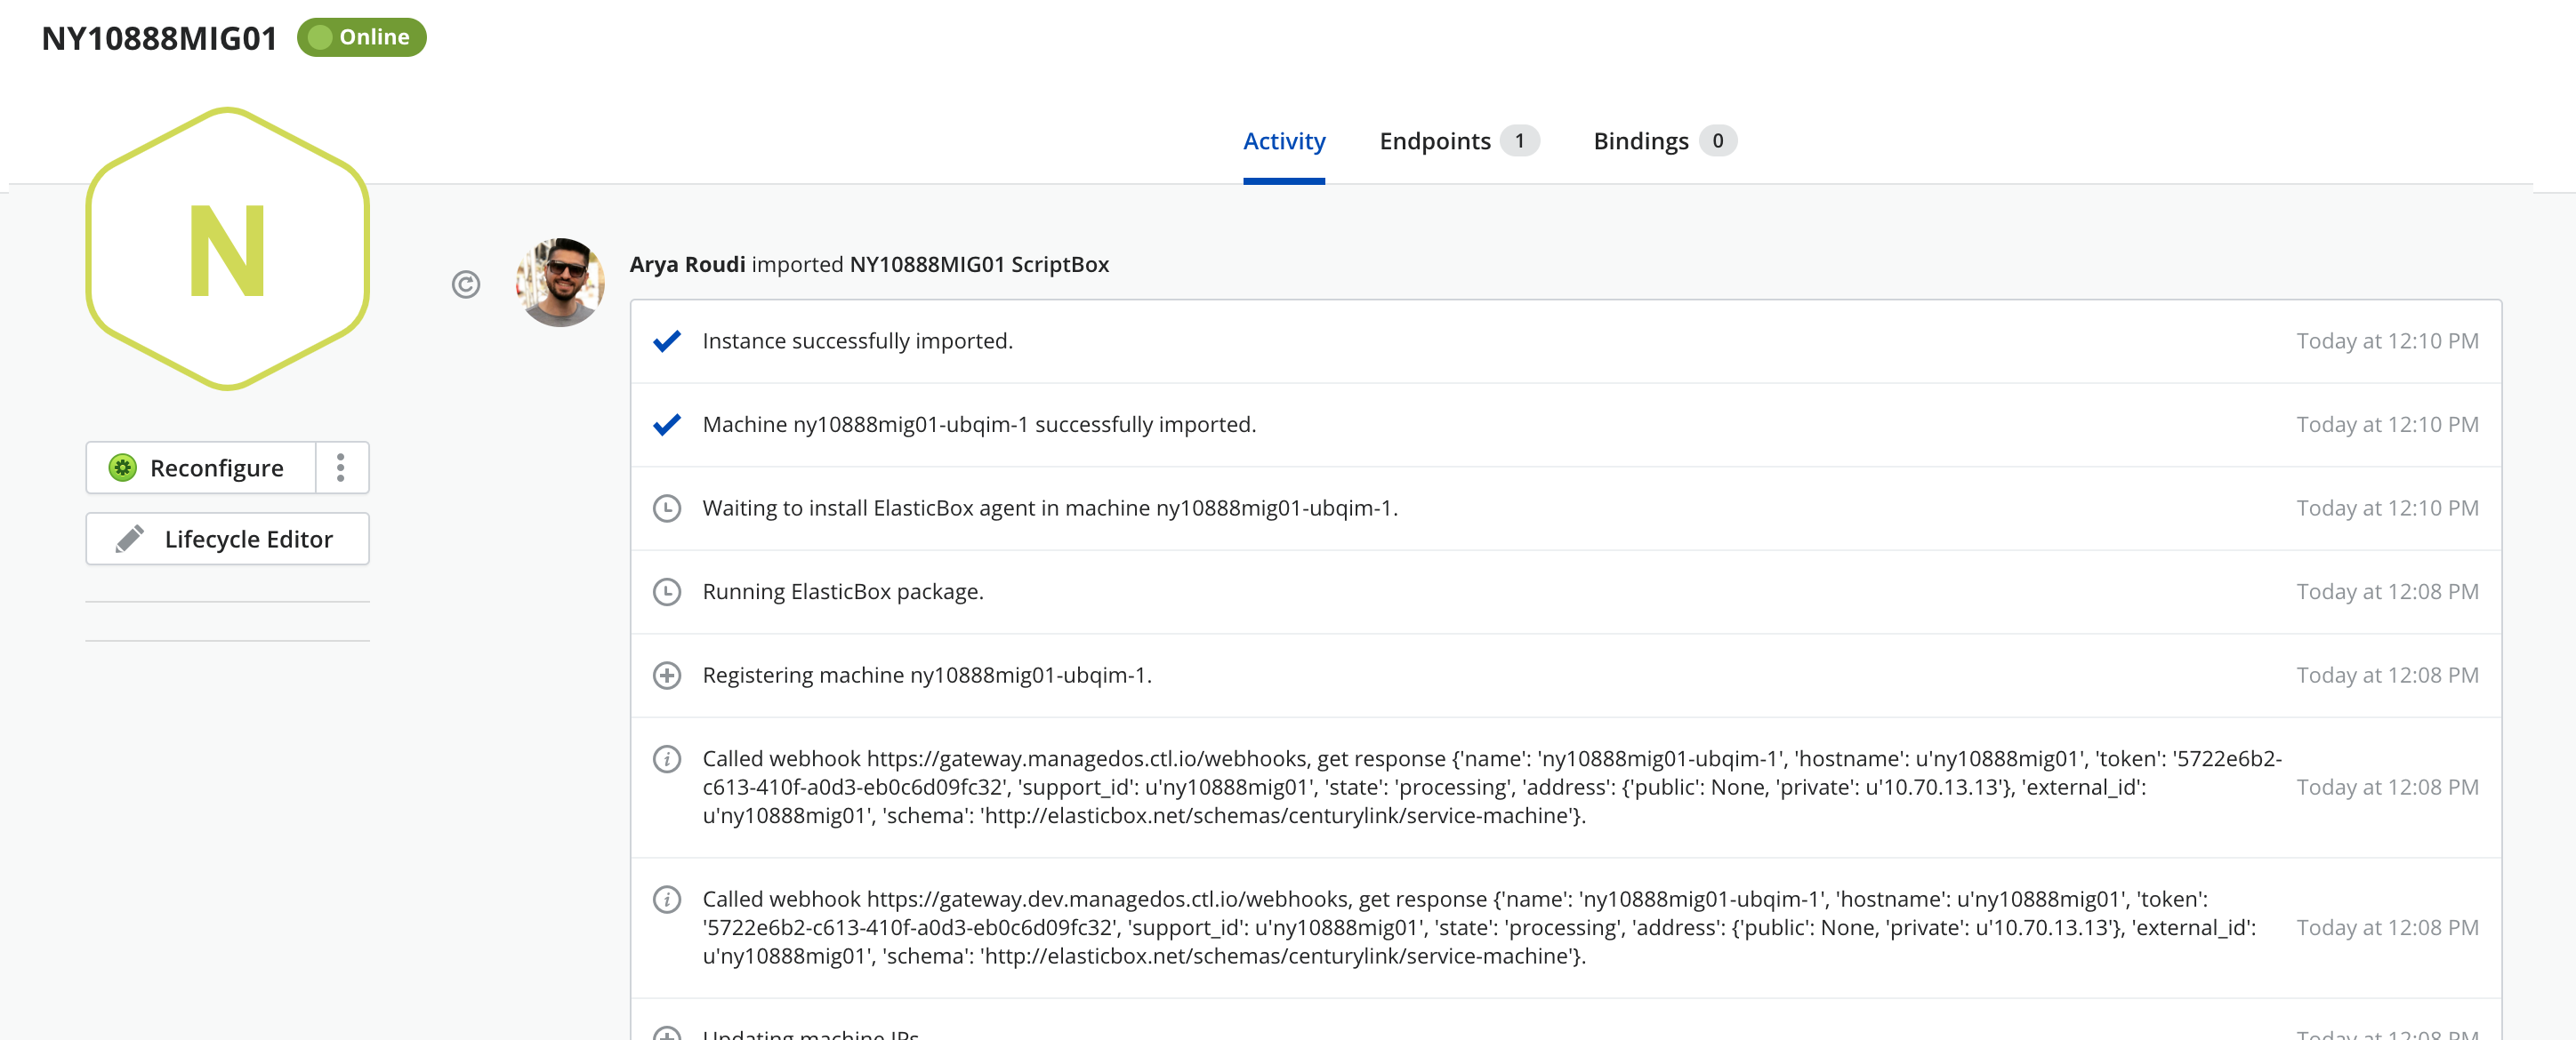Click the three-dot options menu icon
Screen dimensions: 2576x1040
point(342,468)
